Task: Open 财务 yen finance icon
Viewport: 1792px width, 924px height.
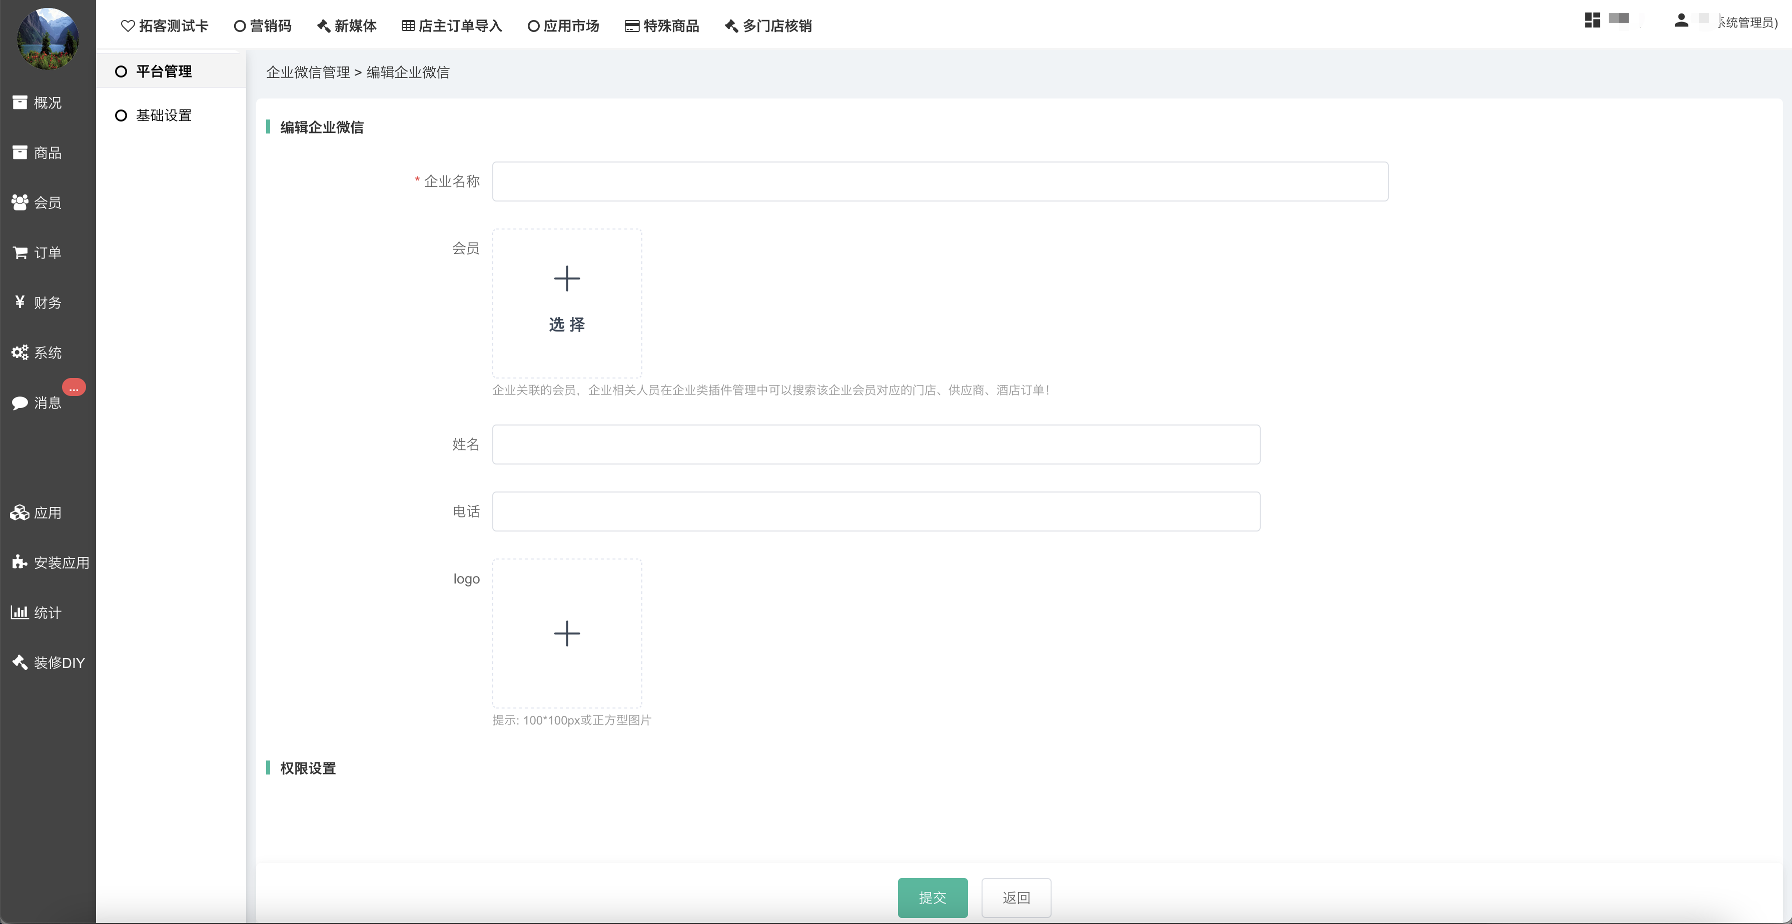Action: coord(20,301)
